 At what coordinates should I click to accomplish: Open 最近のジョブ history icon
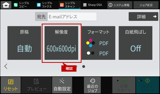tap(92, 81)
